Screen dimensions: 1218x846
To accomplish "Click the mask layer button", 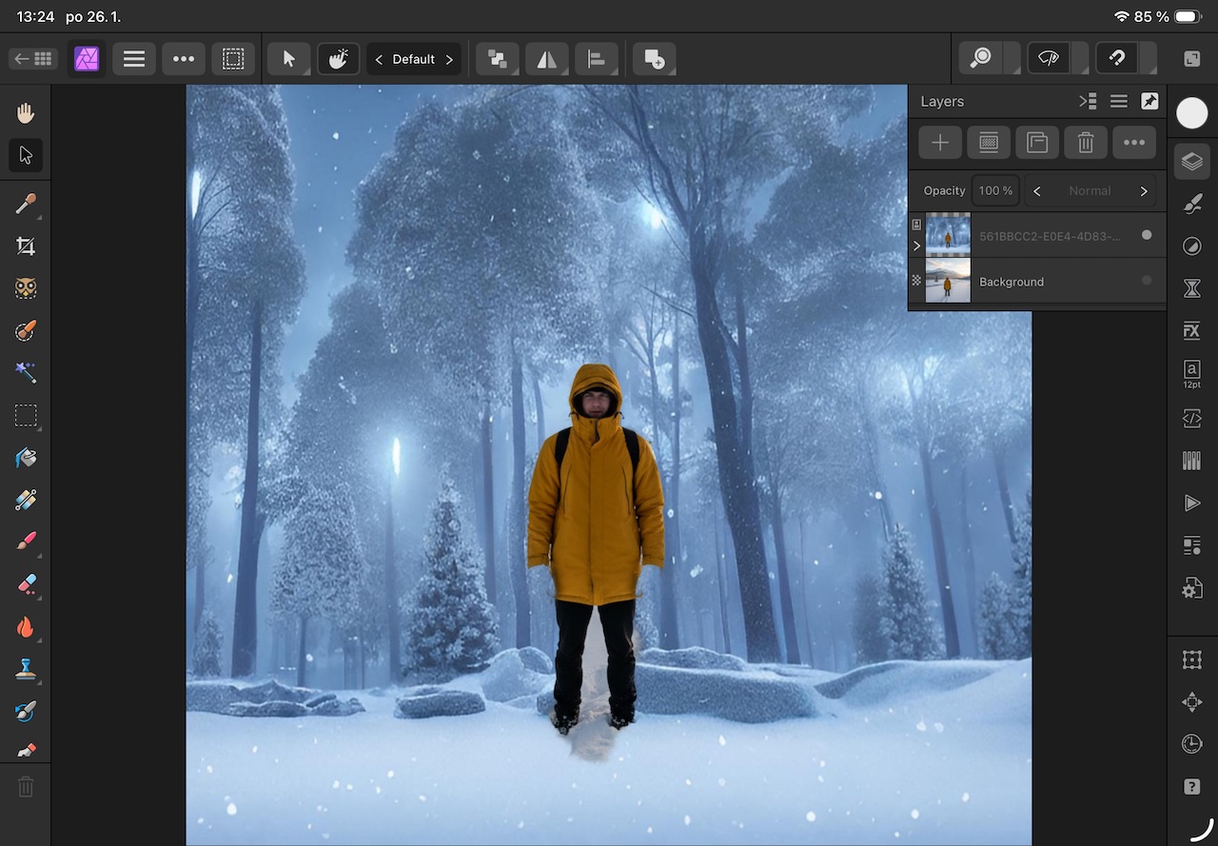I will click(x=989, y=143).
